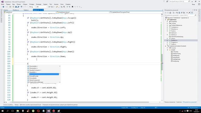This screenshot has height=113, width=201.
Task: Select Game1.cs in Solution Explorer
Action: [174, 35]
